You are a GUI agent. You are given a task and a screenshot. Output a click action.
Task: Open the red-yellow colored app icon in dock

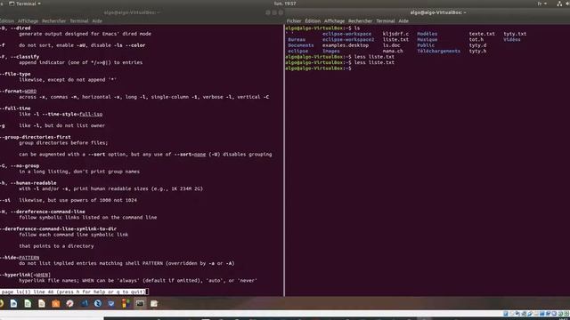tap(126, 303)
